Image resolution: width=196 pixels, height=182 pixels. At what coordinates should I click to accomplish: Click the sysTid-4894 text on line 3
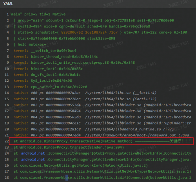click(30, 26)
